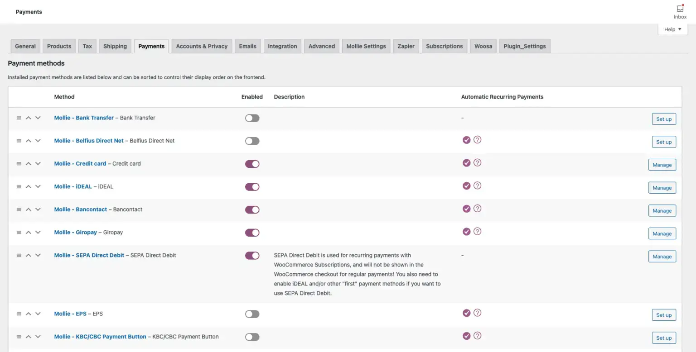Click recurring payments help icon for Giropay
The height and width of the screenshot is (352, 696).
(x=477, y=231)
